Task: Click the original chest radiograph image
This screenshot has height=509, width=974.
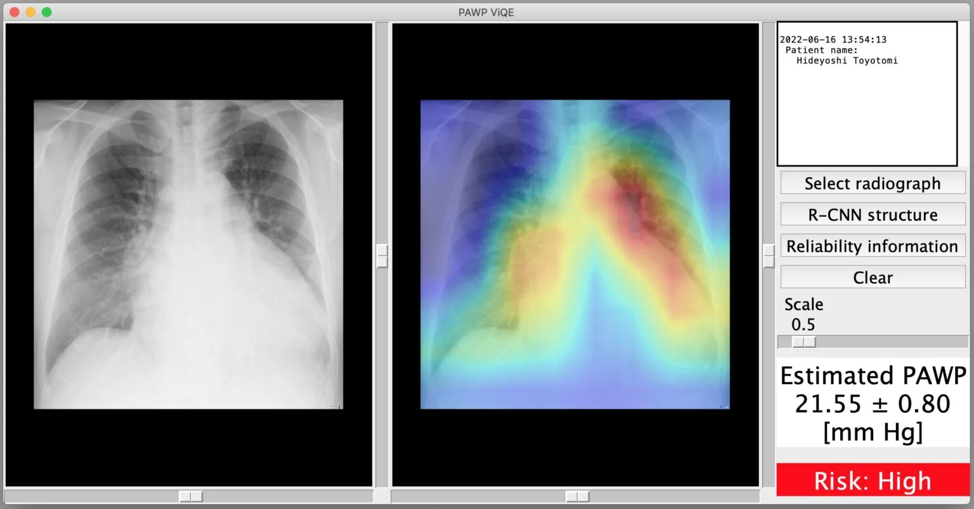Action: coord(188,254)
